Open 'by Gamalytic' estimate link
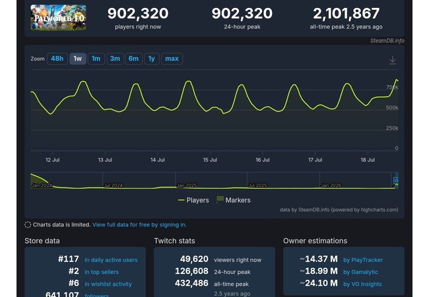 click(x=360, y=272)
